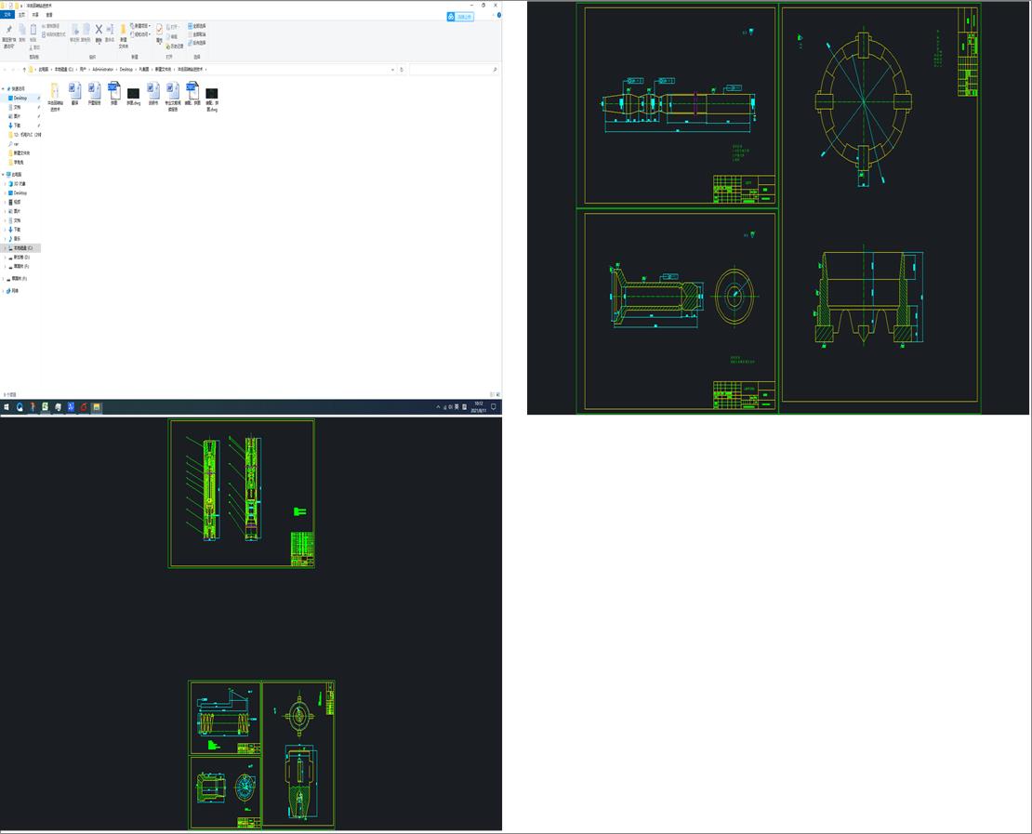Open the Explorer help question-mark icon
This screenshot has width=1032, height=834.
(x=499, y=15)
